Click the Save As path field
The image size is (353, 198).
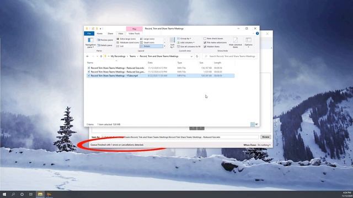(180, 137)
